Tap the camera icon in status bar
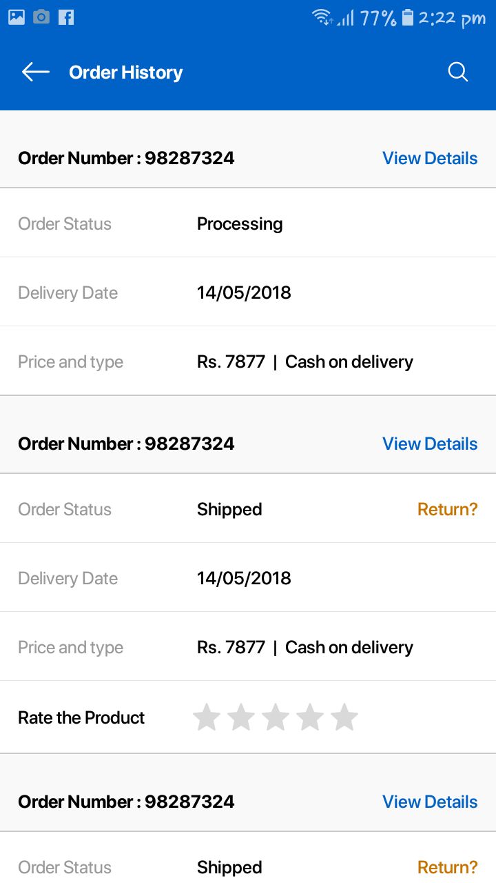The height and width of the screenshot is (883, 496). (x=41, y=17)
